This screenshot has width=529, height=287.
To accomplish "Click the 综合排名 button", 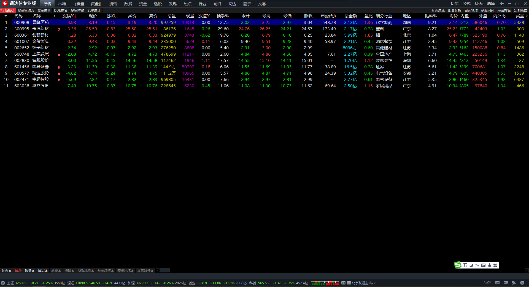I will click(x=504, y=10).
